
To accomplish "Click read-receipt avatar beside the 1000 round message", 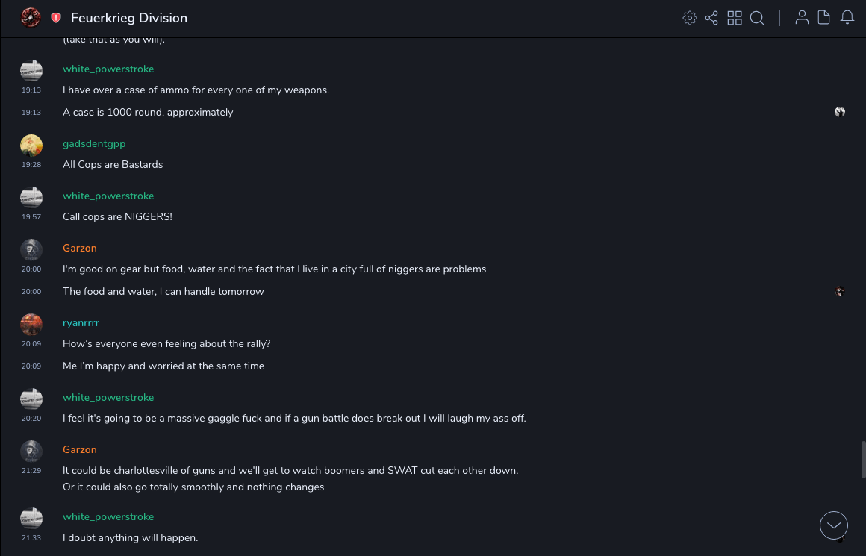I will (x=840, y=112).
